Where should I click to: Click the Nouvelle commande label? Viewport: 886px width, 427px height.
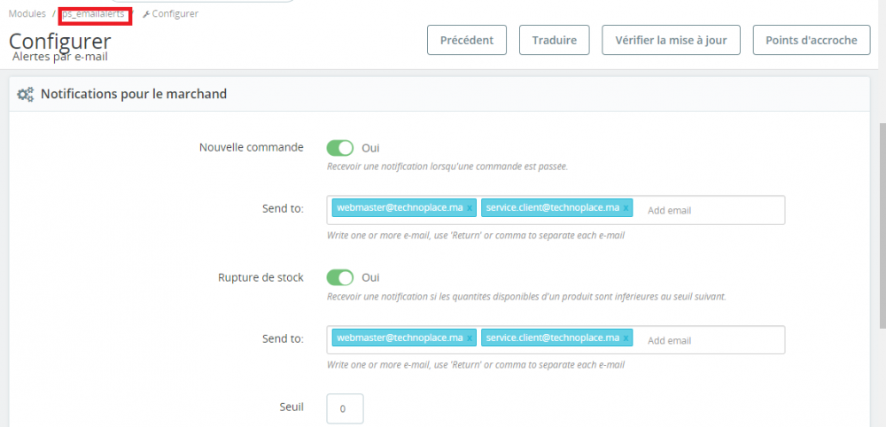click(x=252, y=147)
